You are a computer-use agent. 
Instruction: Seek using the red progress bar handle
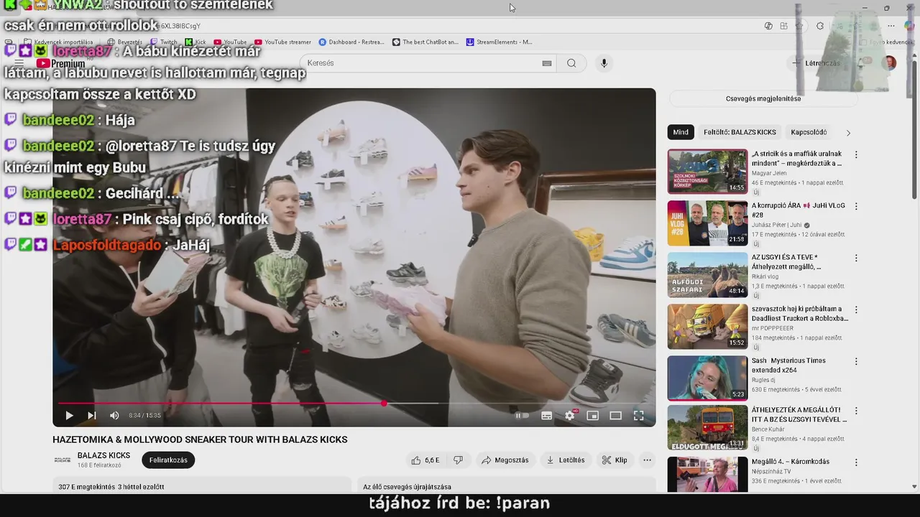point(384,404)
